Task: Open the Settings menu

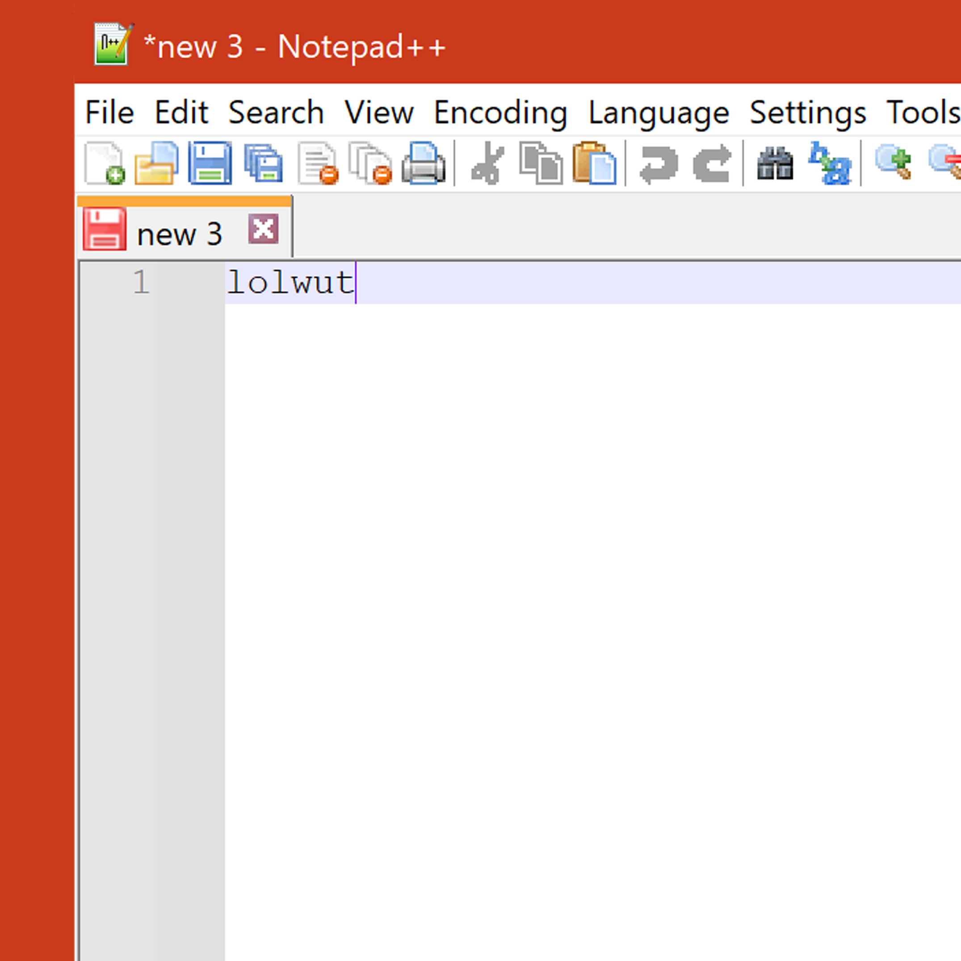Action: coord(808,113)
